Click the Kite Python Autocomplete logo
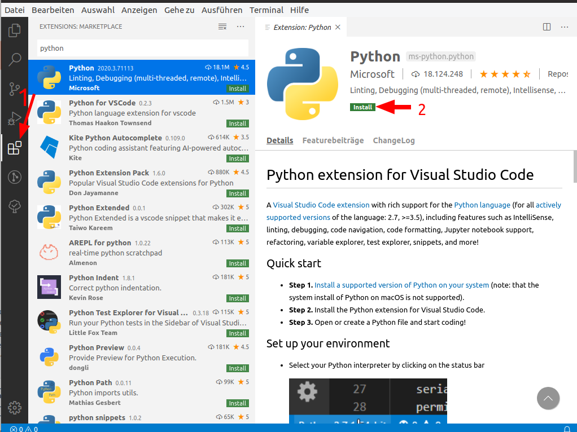This screenshot has height=432, width=577. coord(49,147)
